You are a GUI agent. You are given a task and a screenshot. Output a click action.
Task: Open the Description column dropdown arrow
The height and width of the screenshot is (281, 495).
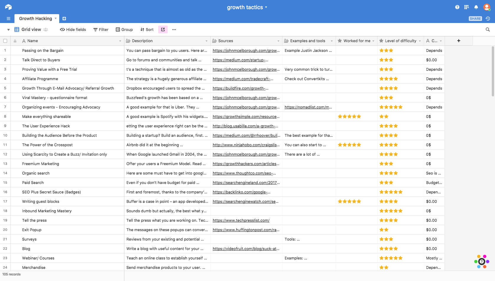click(206, 41)
